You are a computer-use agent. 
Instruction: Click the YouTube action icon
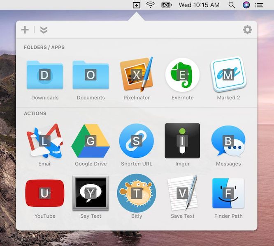pyautogui.click(x=45, y=193)
